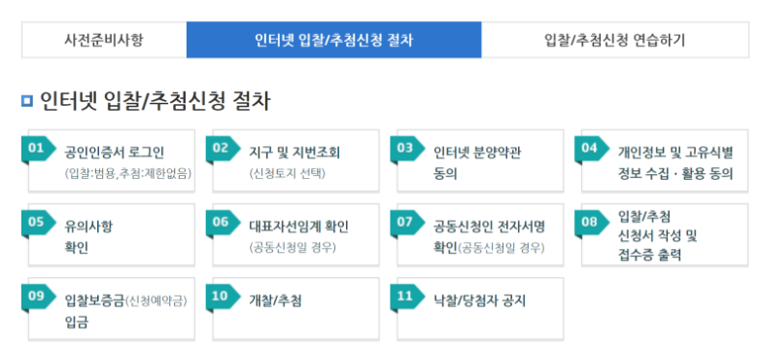
Task: Click the 05 step number badge
Action: [x=39, y=222]
